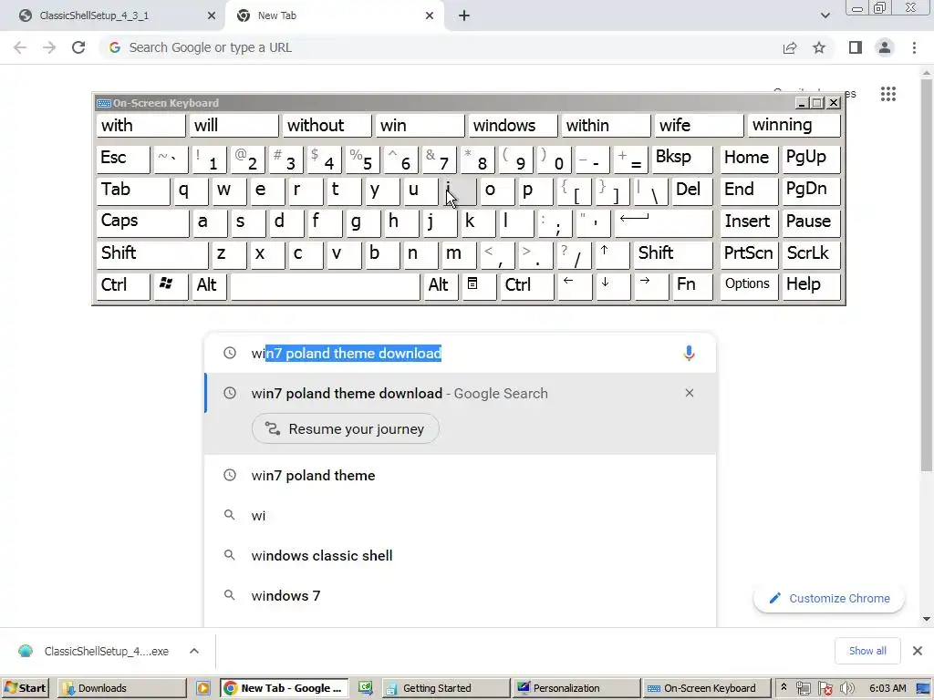This screenshot has height=700, width=934.
Task: Pick the 'without' word prediction
Action: pyautogui.click(x=327, y=126)
